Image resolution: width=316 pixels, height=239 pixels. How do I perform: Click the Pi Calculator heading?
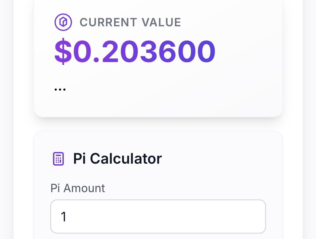click(x=117, y=159)
